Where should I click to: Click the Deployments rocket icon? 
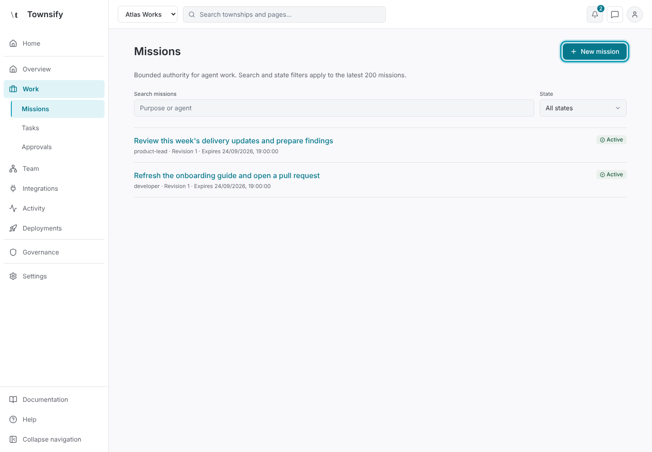click(x=13, y=228)
